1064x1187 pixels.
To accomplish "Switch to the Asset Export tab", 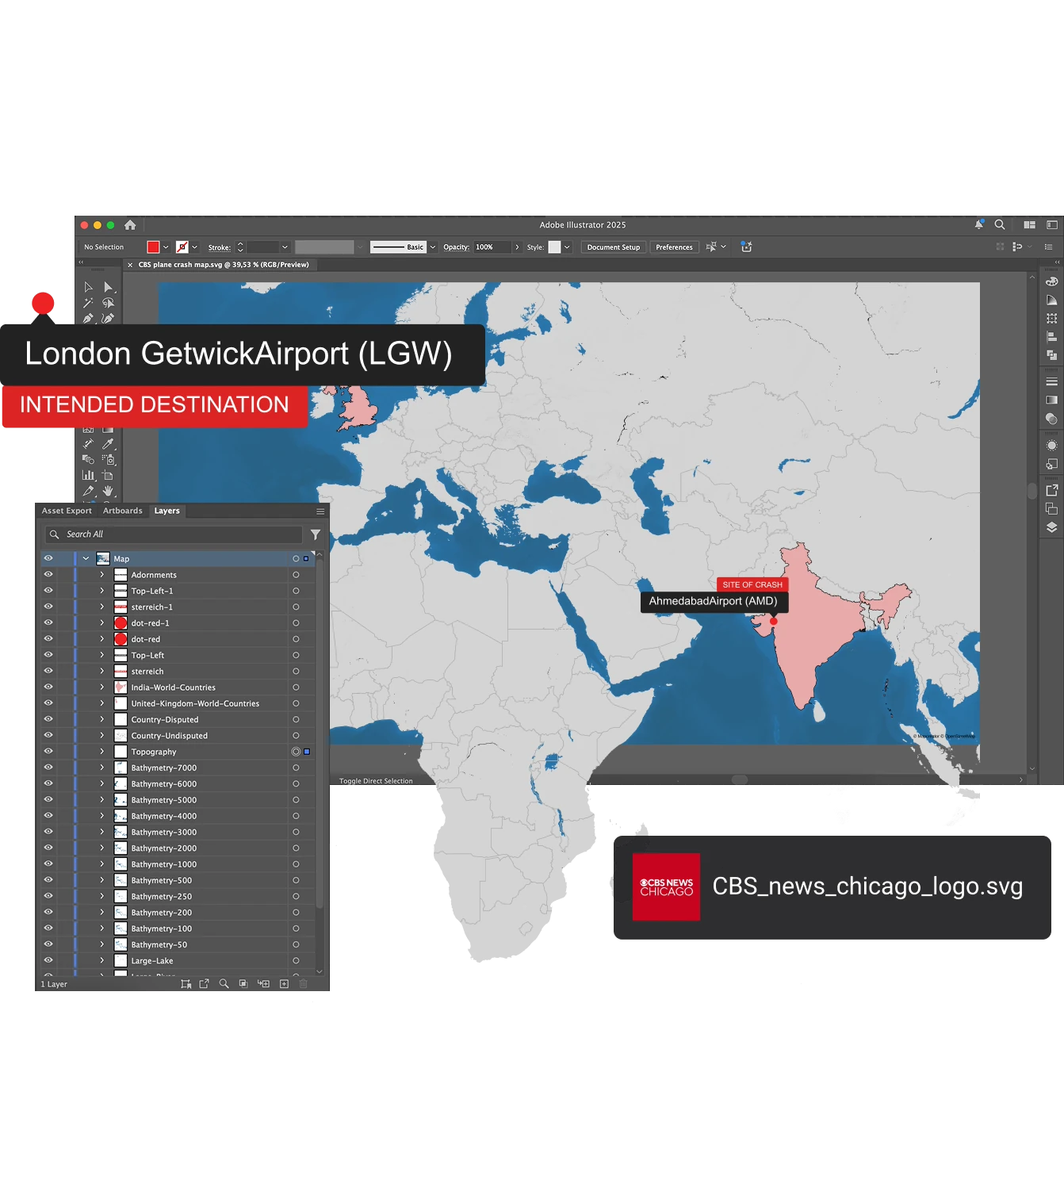I will point(67,511).
